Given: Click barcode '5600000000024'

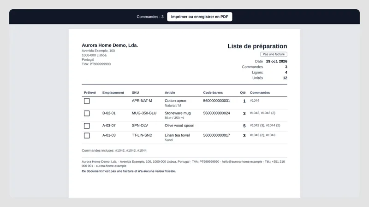Looking at the screenshot, I should tap(216, 113).
